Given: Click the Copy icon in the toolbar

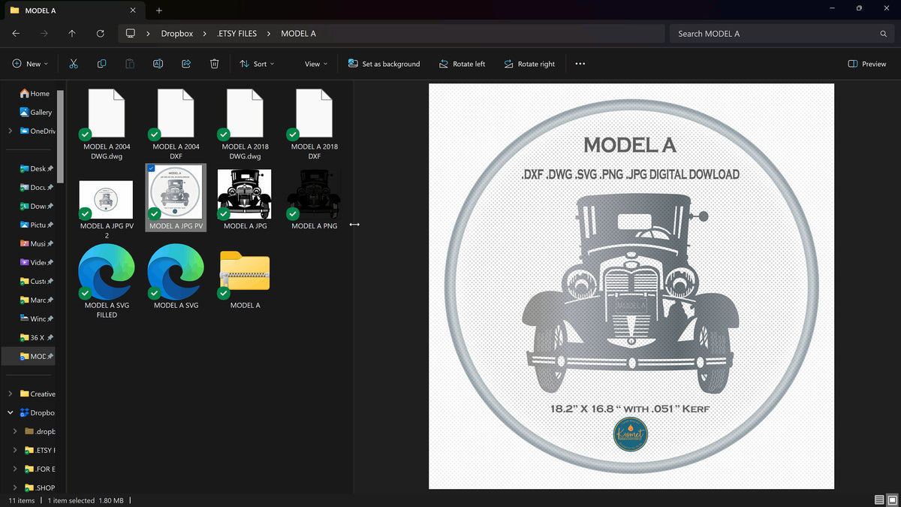Looking at the screenshot, I should 101,64.
